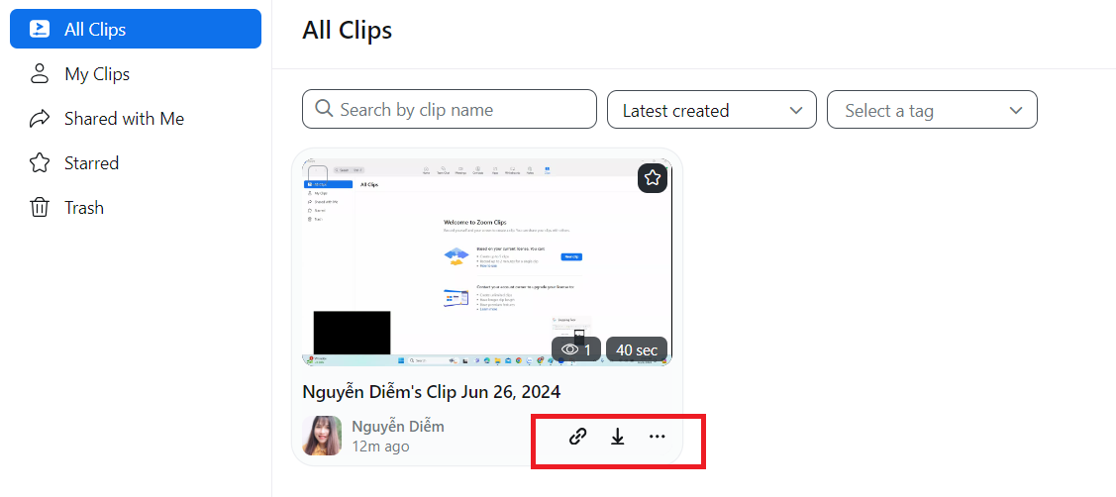Screen dimensions: 1116x497
Task: Open the three-dot more options menu
Action: (658, 437)
